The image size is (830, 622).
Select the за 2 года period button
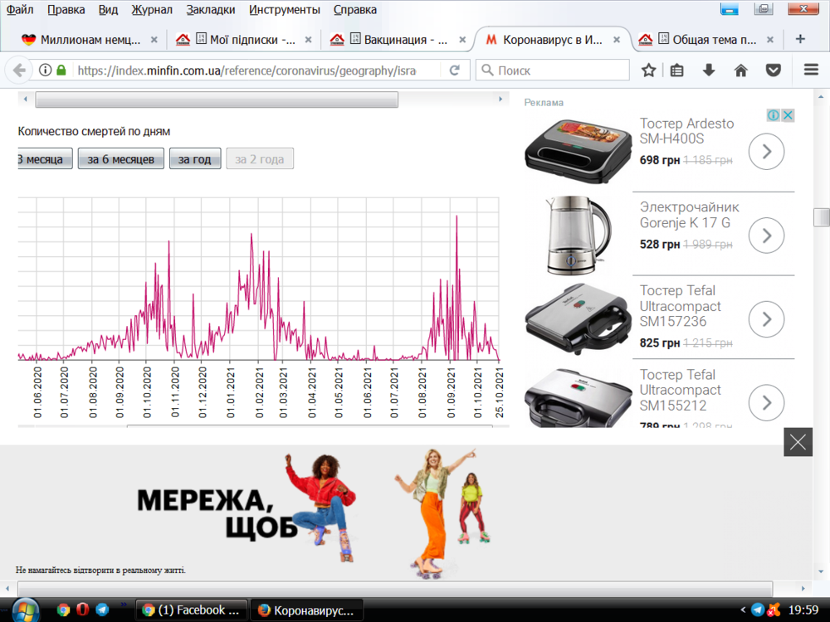pos(259,158)
